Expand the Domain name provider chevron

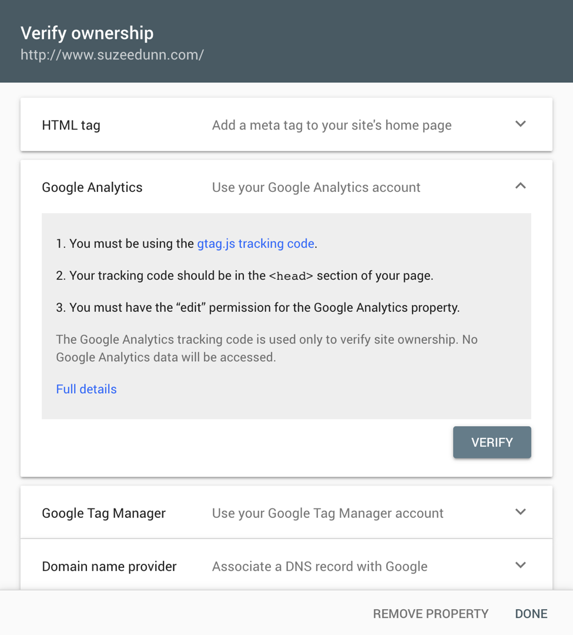click(x=521, y=565)
